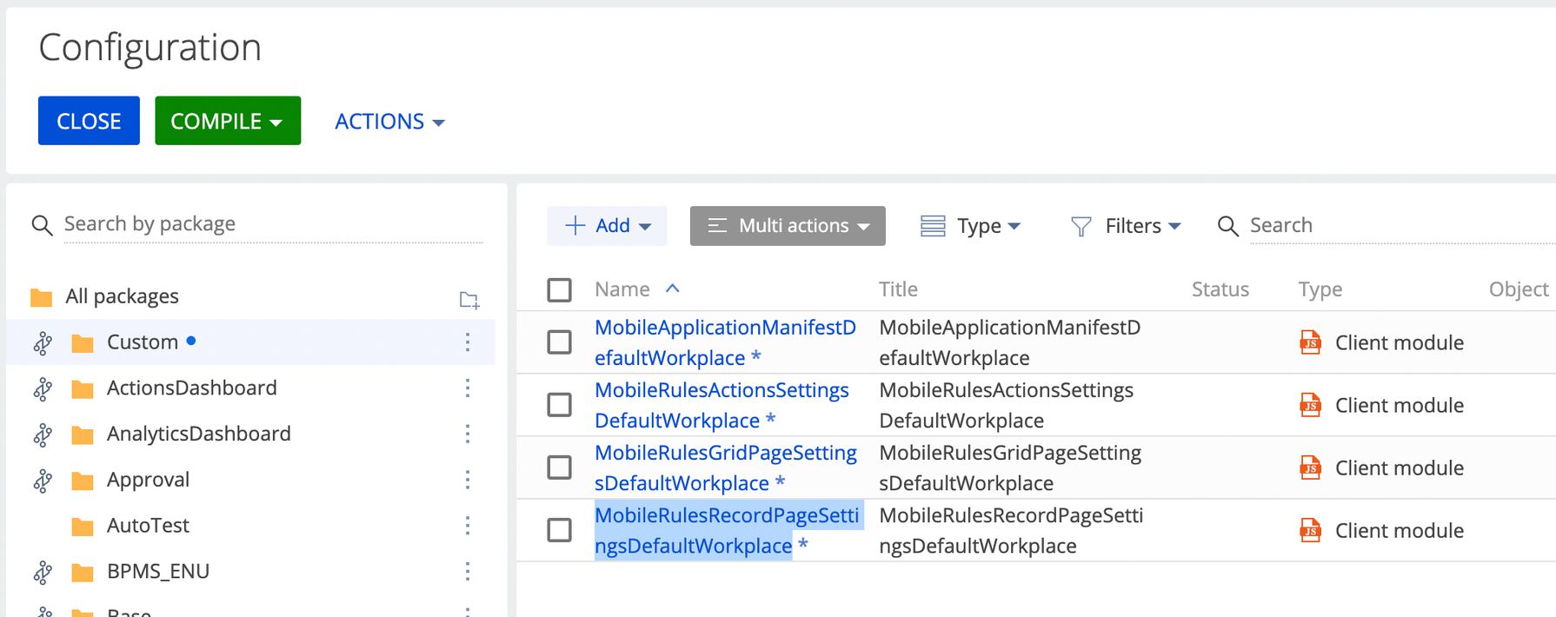Open MobileRulesRecordPageSettingsDefaultWorkplace schema link
This screenshot has width=1556, height=617.
pos(727,530)
